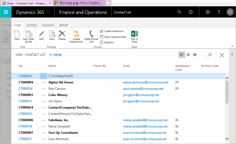Click the scroll down arrow of the list

click(227, 139)
